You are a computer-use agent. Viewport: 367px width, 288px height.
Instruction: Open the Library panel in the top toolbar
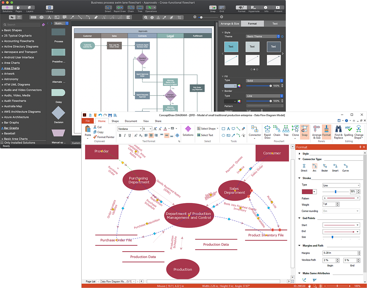point(49,8)
